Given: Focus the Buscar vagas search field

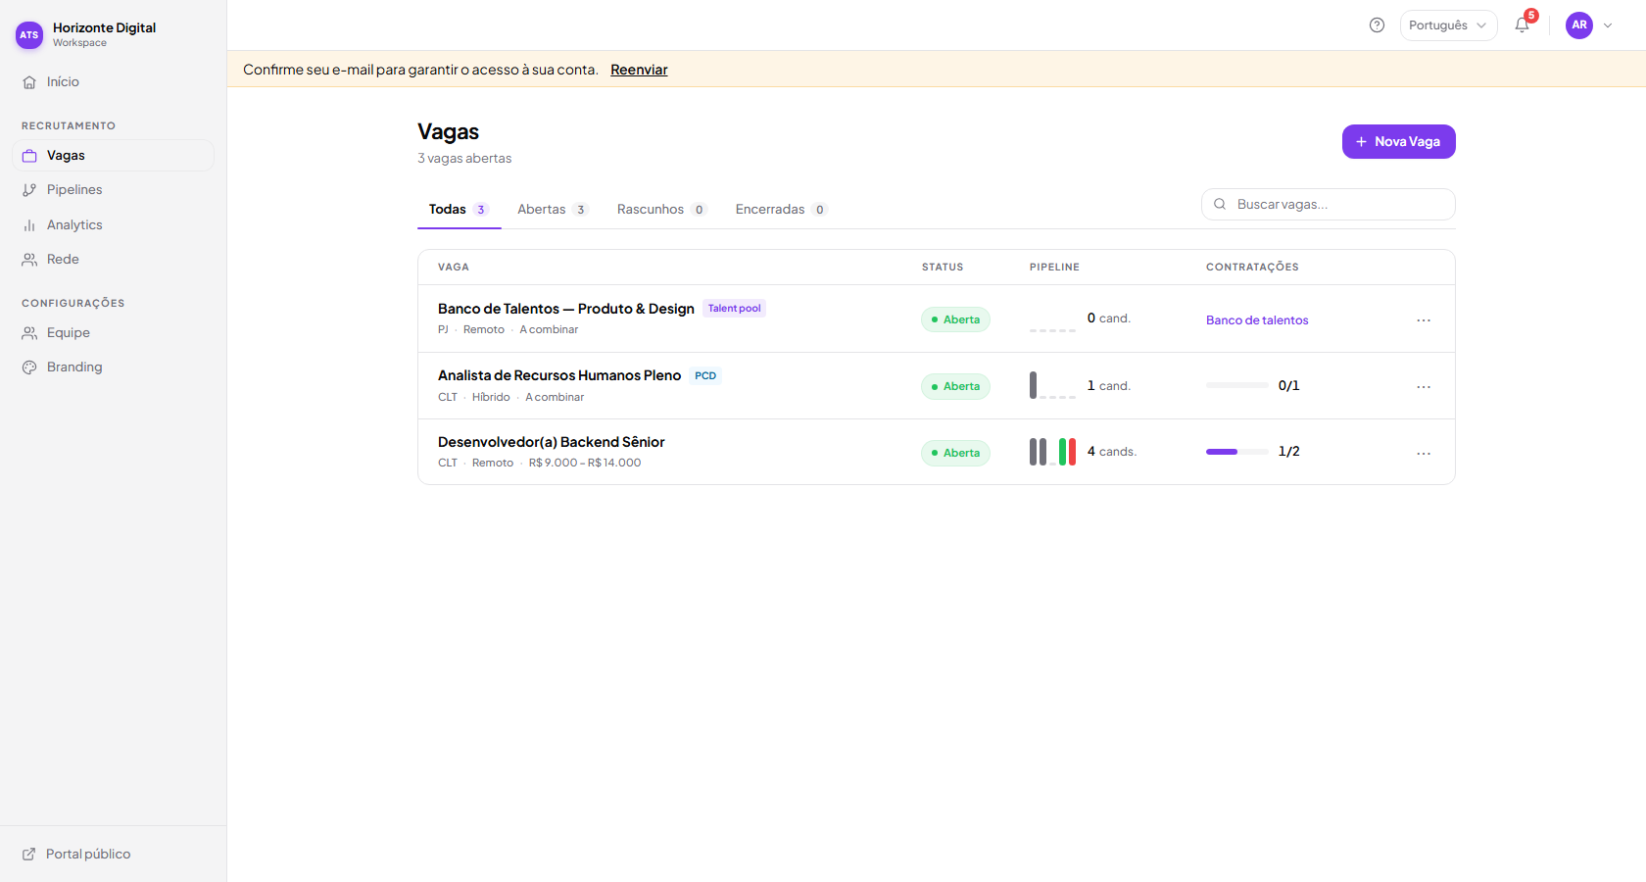Looking at the screenshot, I should pos(1328,205).
